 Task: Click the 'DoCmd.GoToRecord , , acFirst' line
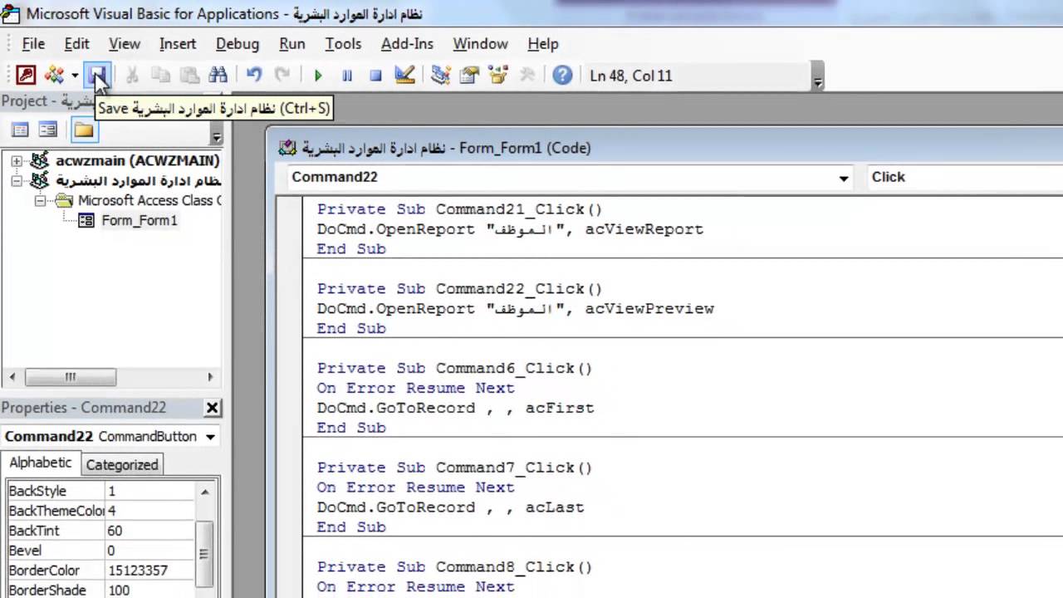[x=455, y=408]
